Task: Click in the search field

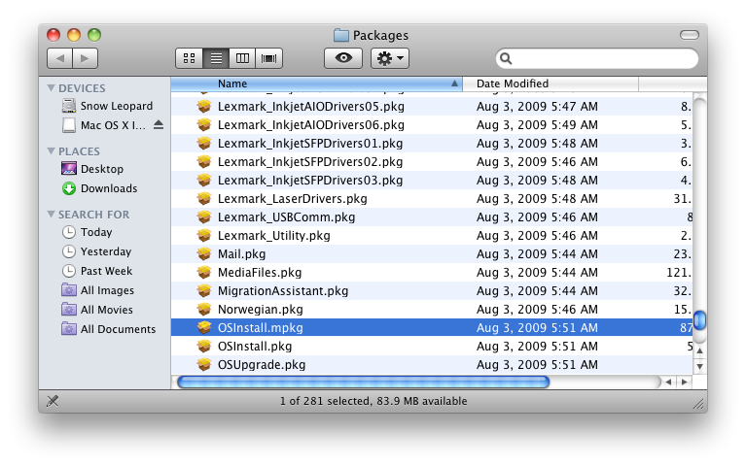Action: pos(597,58)
